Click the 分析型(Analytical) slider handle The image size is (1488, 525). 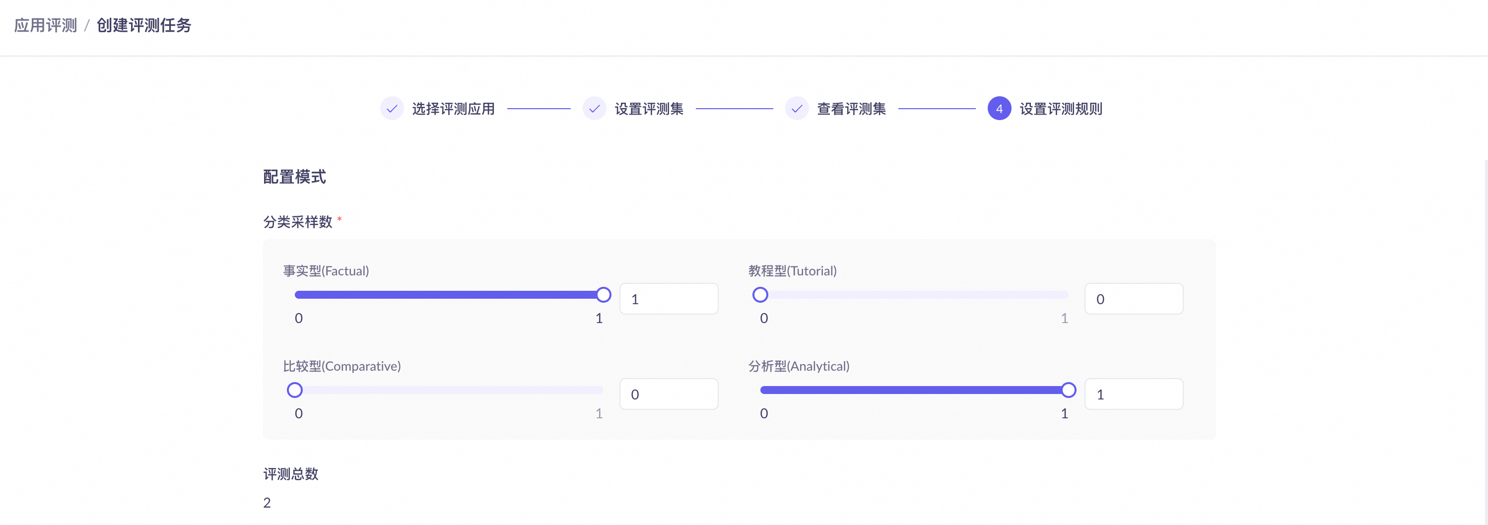click(x=1068, y=391)
